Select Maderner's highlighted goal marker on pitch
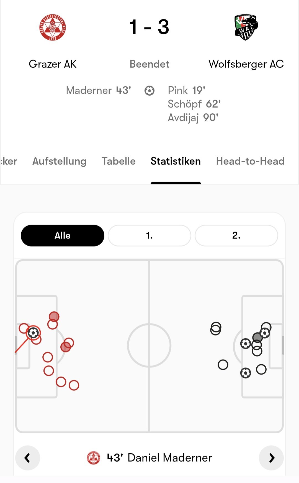 point(33,333)
